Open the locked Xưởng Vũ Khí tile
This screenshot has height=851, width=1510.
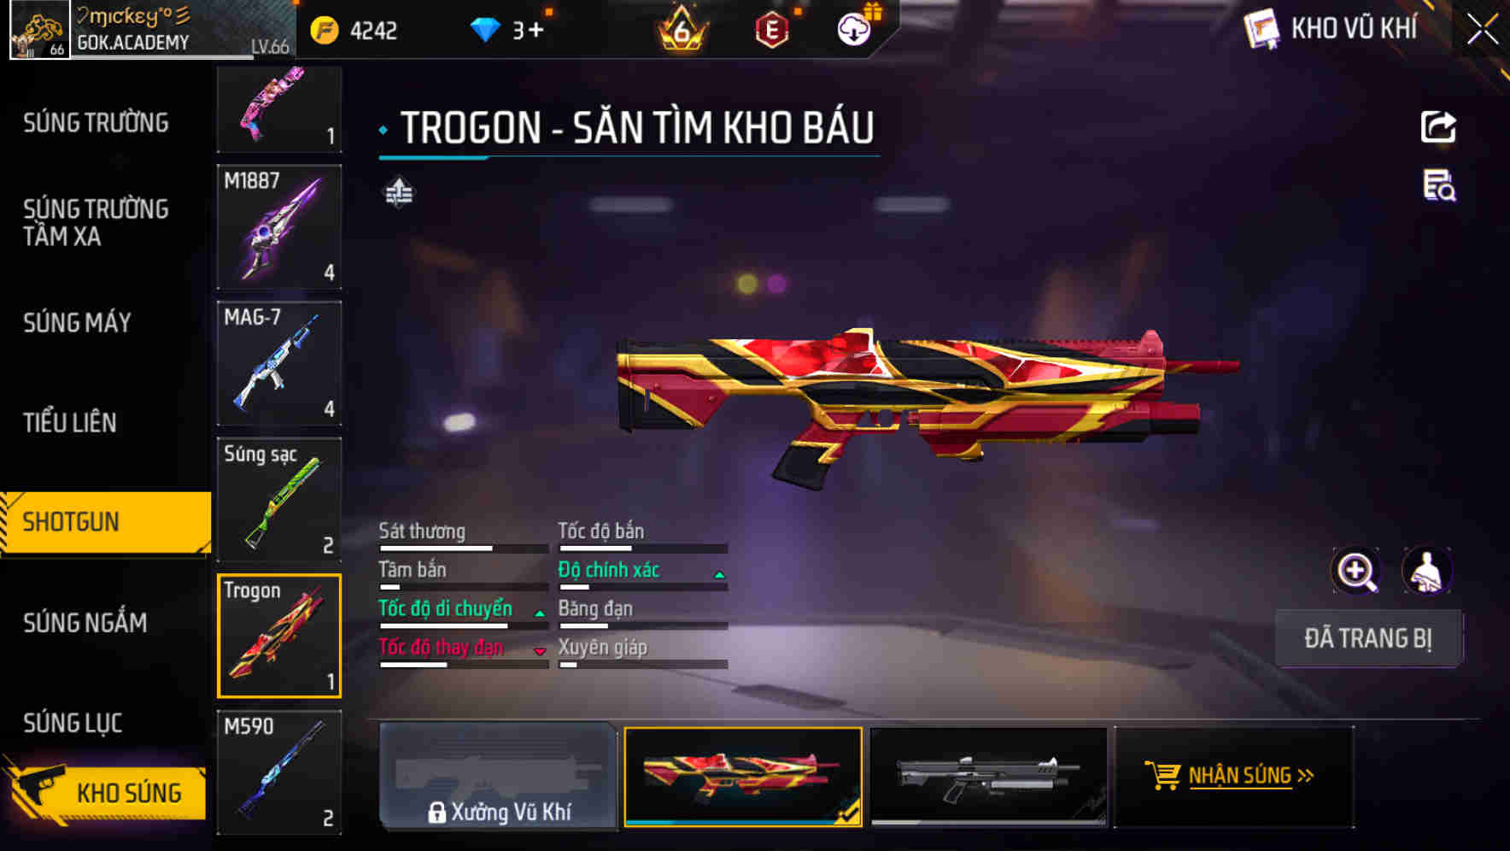point(498,776)
